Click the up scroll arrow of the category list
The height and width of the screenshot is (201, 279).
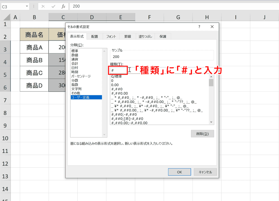coord(104,51)
